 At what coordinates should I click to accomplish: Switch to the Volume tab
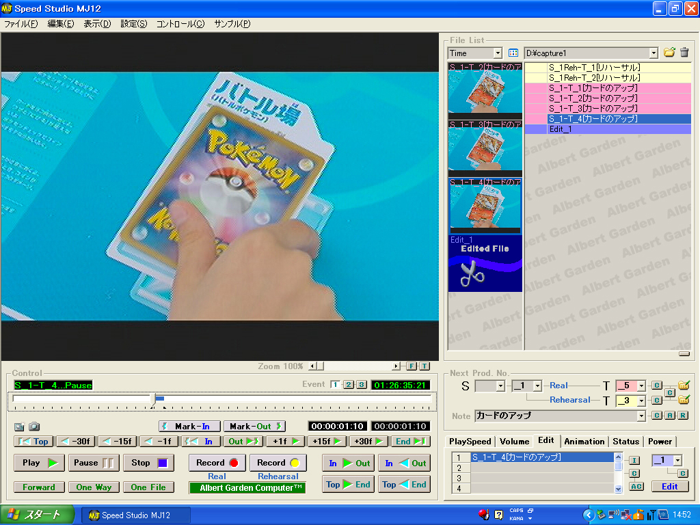(514, 442)
